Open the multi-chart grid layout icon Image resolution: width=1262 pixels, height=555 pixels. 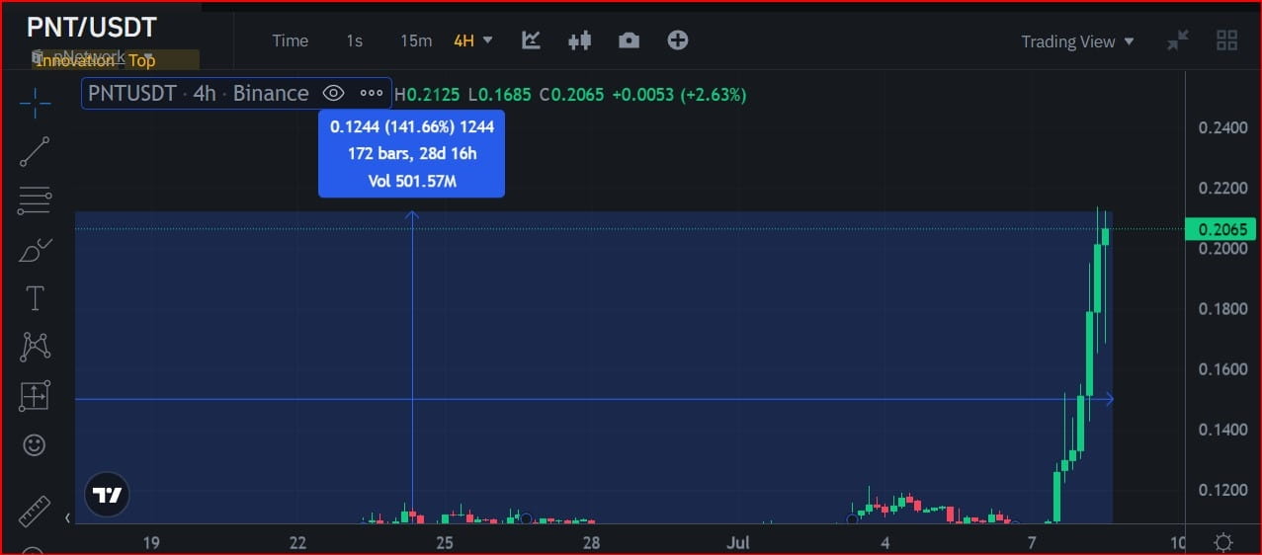point(1227,40)
